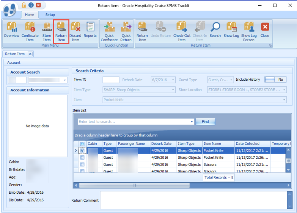The image size is (297, 213).
Task: Click the blue info icon in title bar
Action: [x=31, y=5]
